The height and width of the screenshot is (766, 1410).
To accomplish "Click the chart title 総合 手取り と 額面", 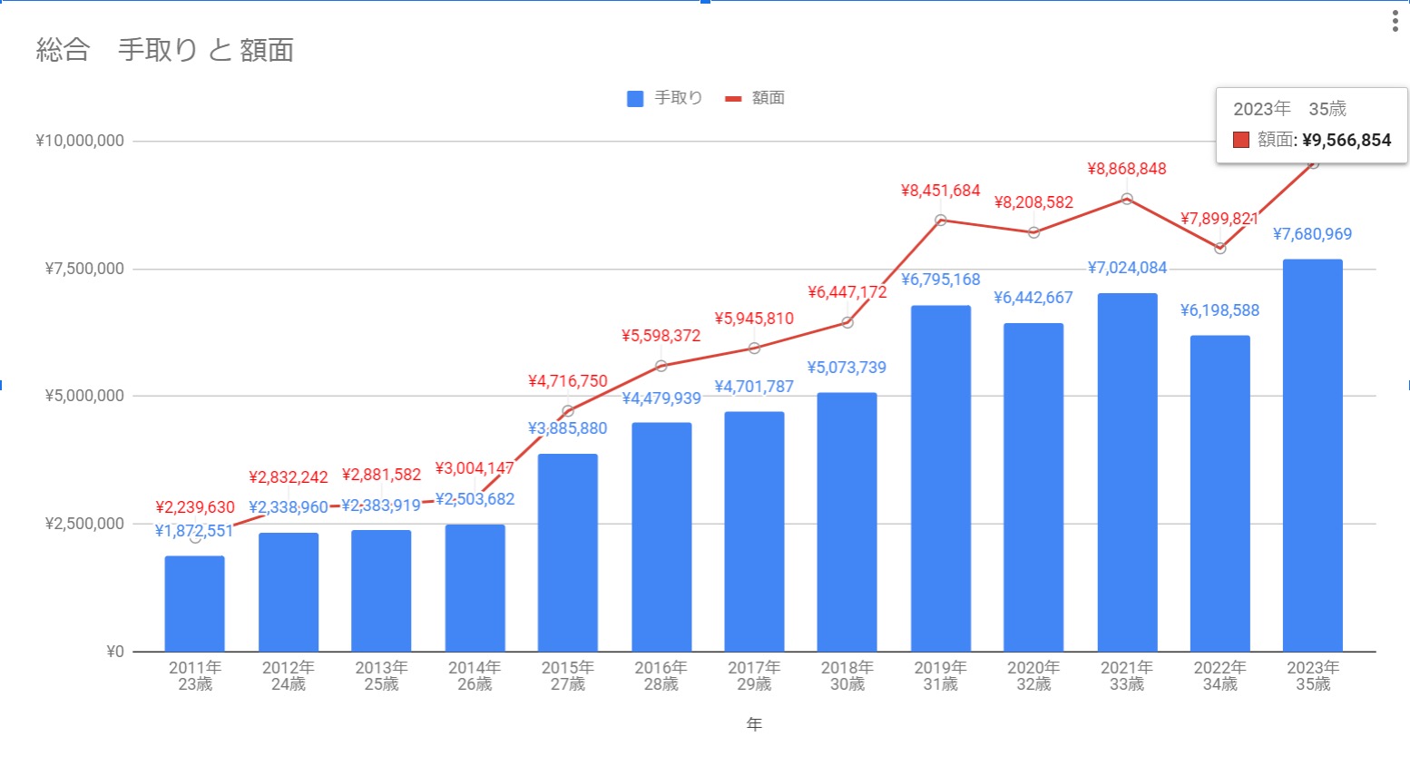I will click(x=165, y=50).
